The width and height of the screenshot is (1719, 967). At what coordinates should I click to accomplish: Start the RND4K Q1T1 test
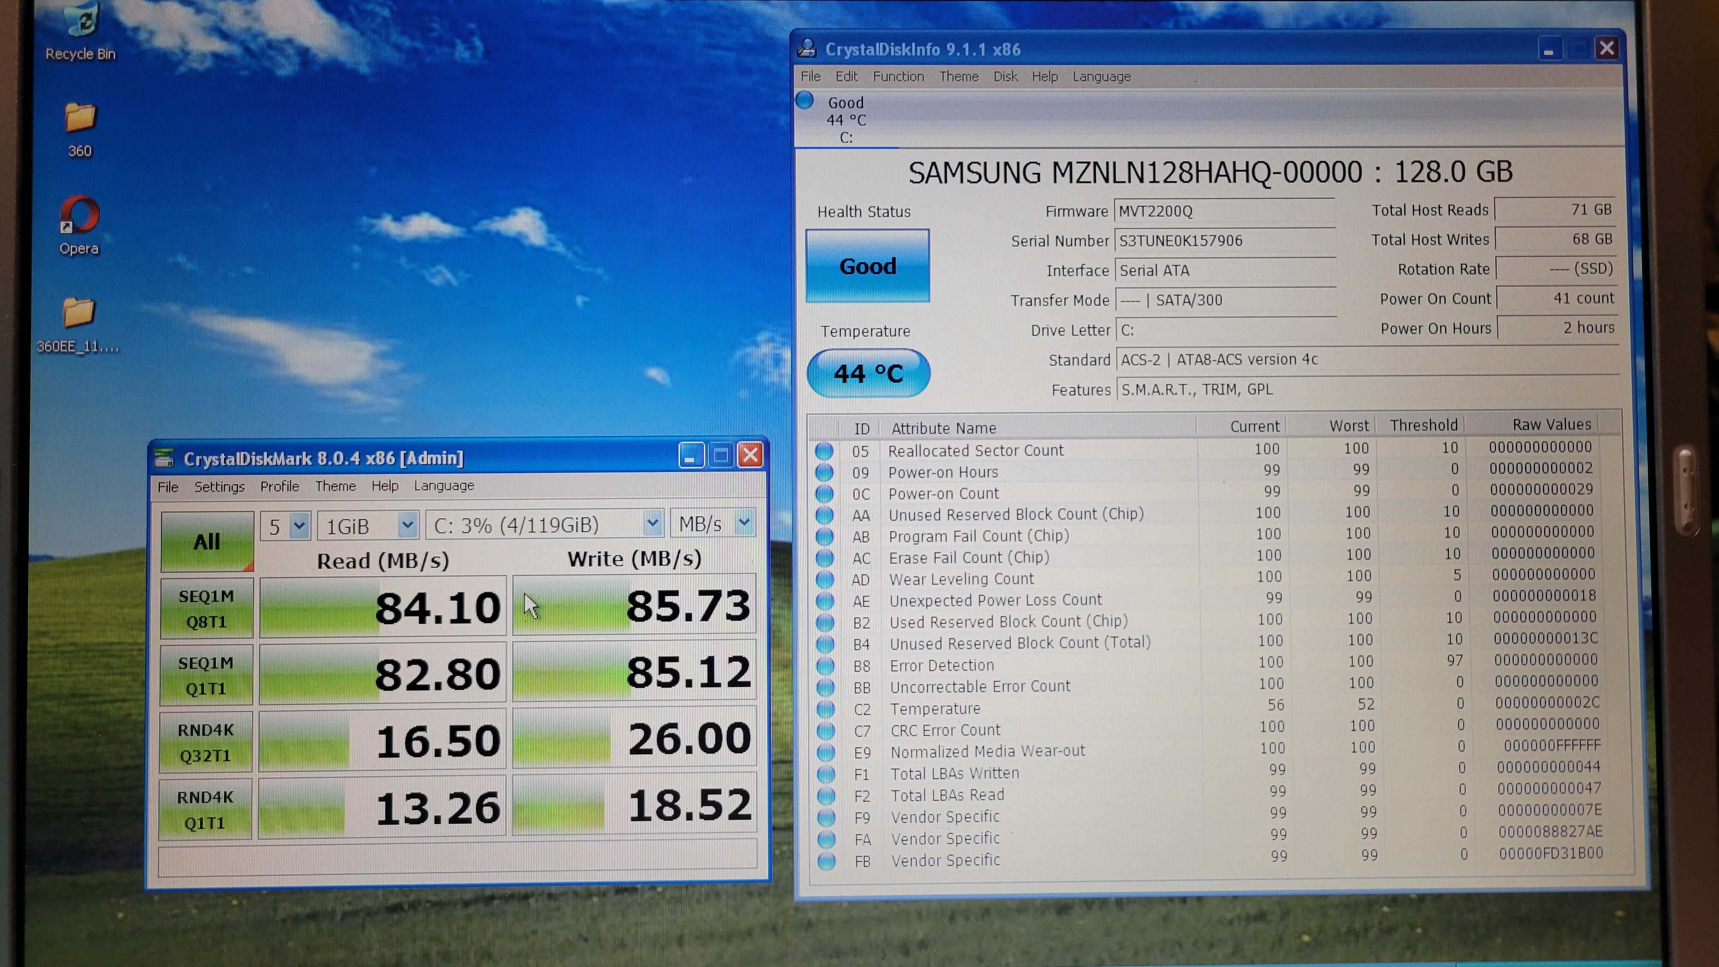pos(205,810)
